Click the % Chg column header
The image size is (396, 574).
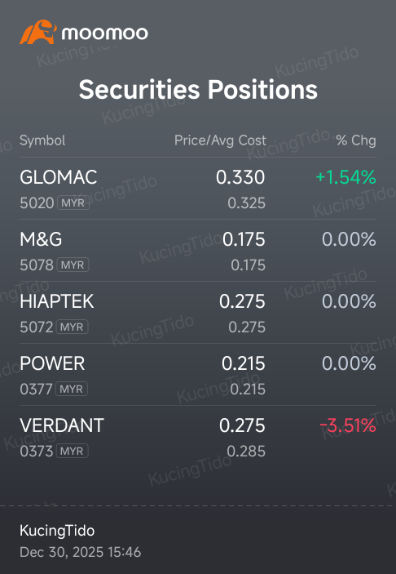click(356, 140)
